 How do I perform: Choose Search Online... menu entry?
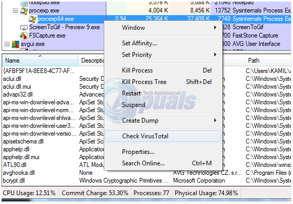point(163,163)
